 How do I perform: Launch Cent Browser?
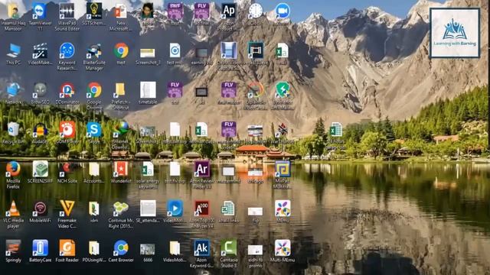(121, 247)
